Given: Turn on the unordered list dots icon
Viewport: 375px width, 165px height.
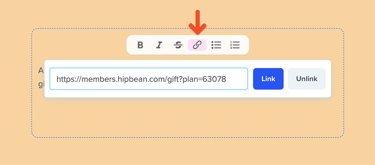Looking at the screenshot, I should click(x=216, y=45).
